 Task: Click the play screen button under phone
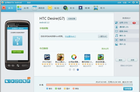tap(13, 81)
